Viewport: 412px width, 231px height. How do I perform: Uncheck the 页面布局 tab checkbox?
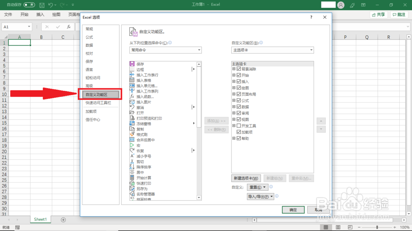click(239, 94)
